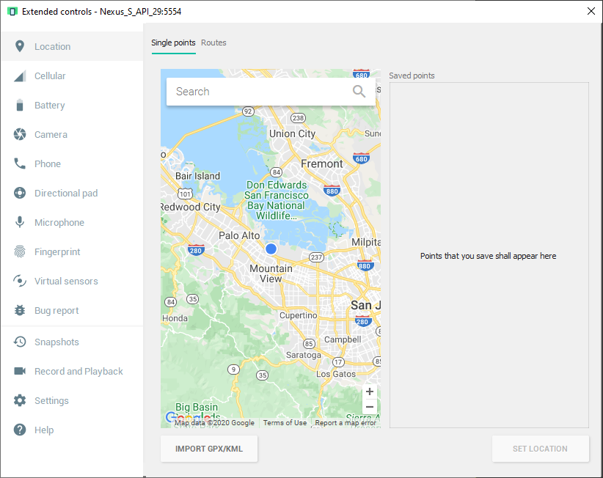603x478 pixels.
Task: Click the map Search input field
Action: coord(257,92)
